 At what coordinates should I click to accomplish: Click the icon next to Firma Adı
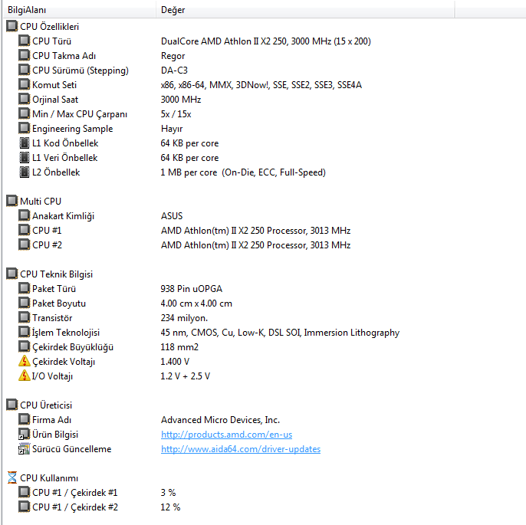click(25, 419)
